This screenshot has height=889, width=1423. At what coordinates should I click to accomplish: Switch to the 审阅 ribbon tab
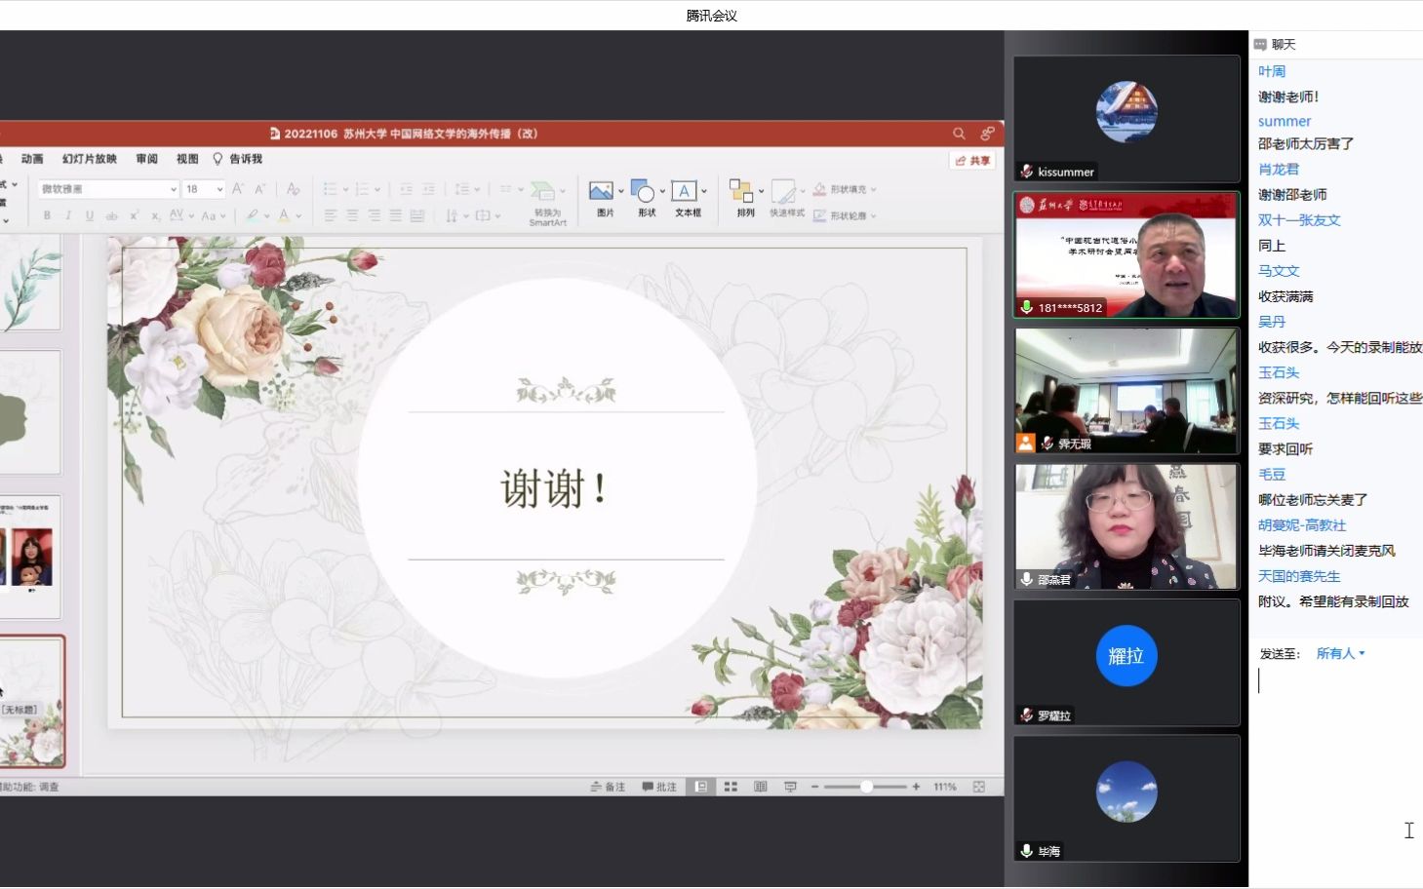146,159
